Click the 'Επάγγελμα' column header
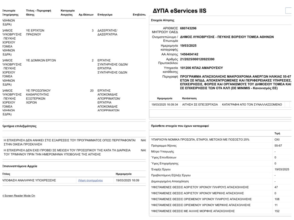This screenshot has width=294, height=220. pos(105,15)
